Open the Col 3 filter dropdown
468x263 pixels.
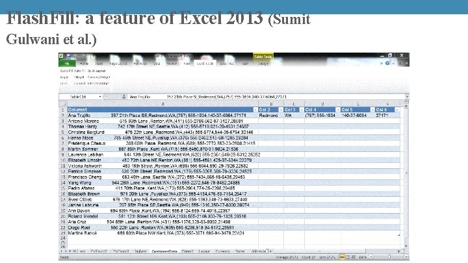(x=302, y=110)
